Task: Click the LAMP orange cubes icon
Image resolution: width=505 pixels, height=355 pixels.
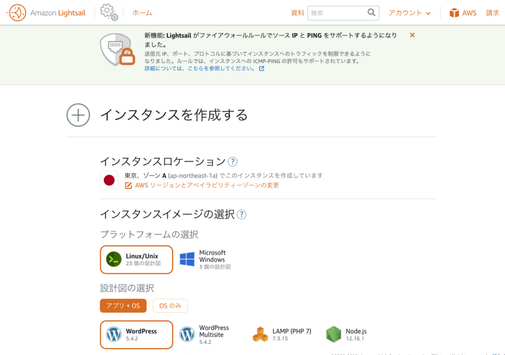Action: coord(260,334)
